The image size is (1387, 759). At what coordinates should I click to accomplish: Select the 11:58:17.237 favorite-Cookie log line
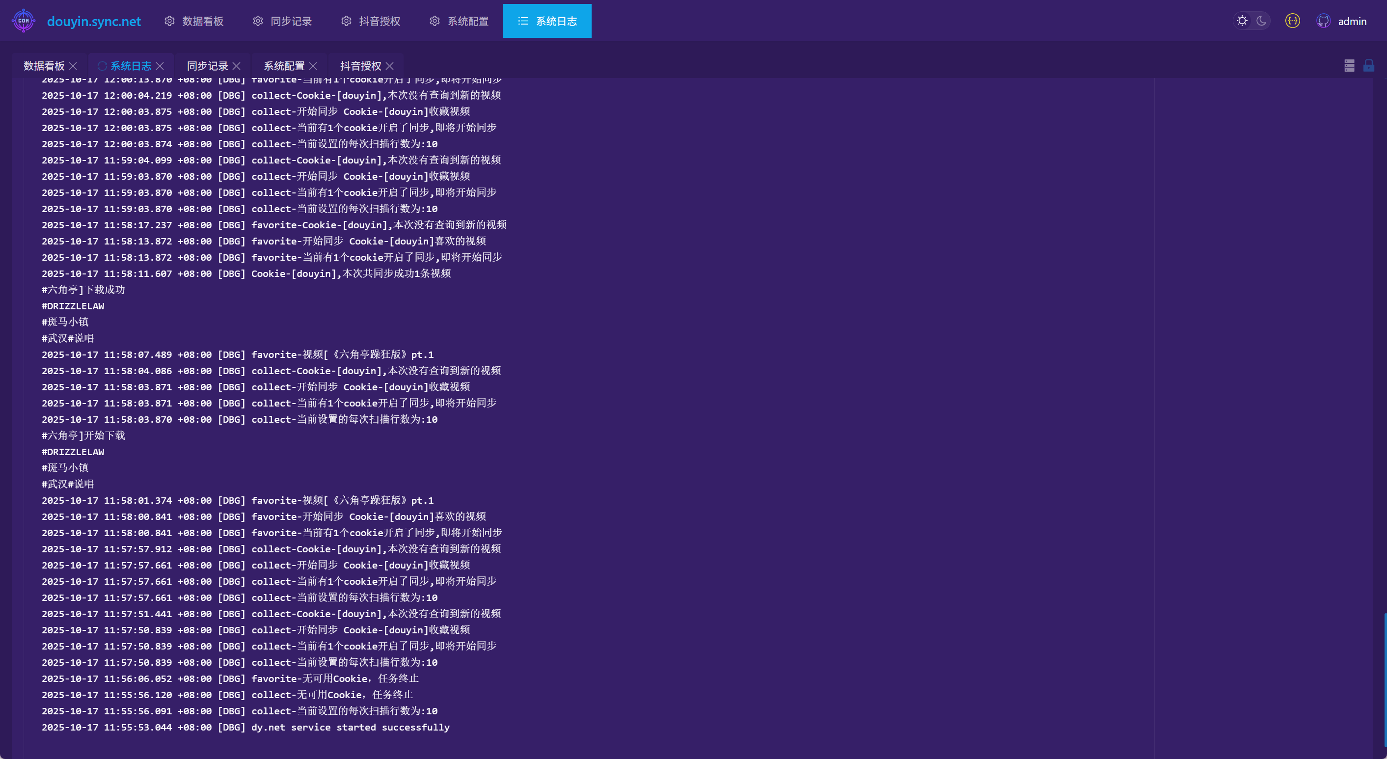click(x=274, y=225)
